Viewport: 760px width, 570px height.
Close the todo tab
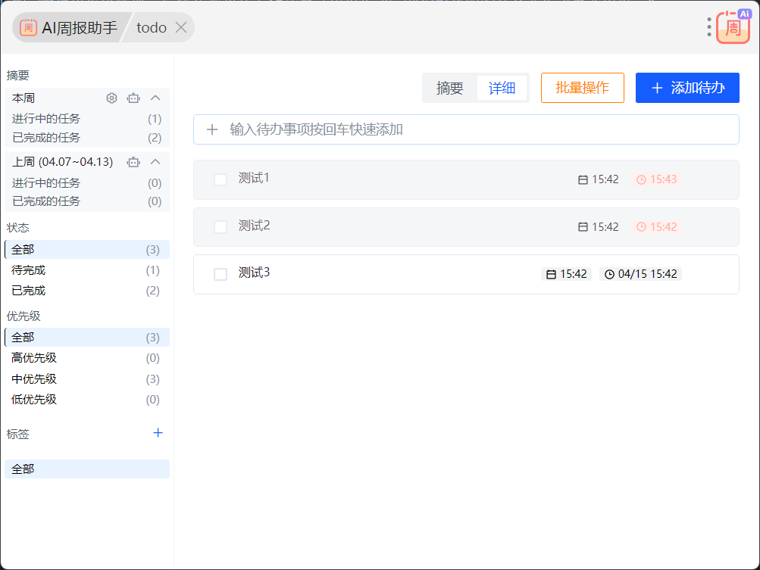(181, 27)
